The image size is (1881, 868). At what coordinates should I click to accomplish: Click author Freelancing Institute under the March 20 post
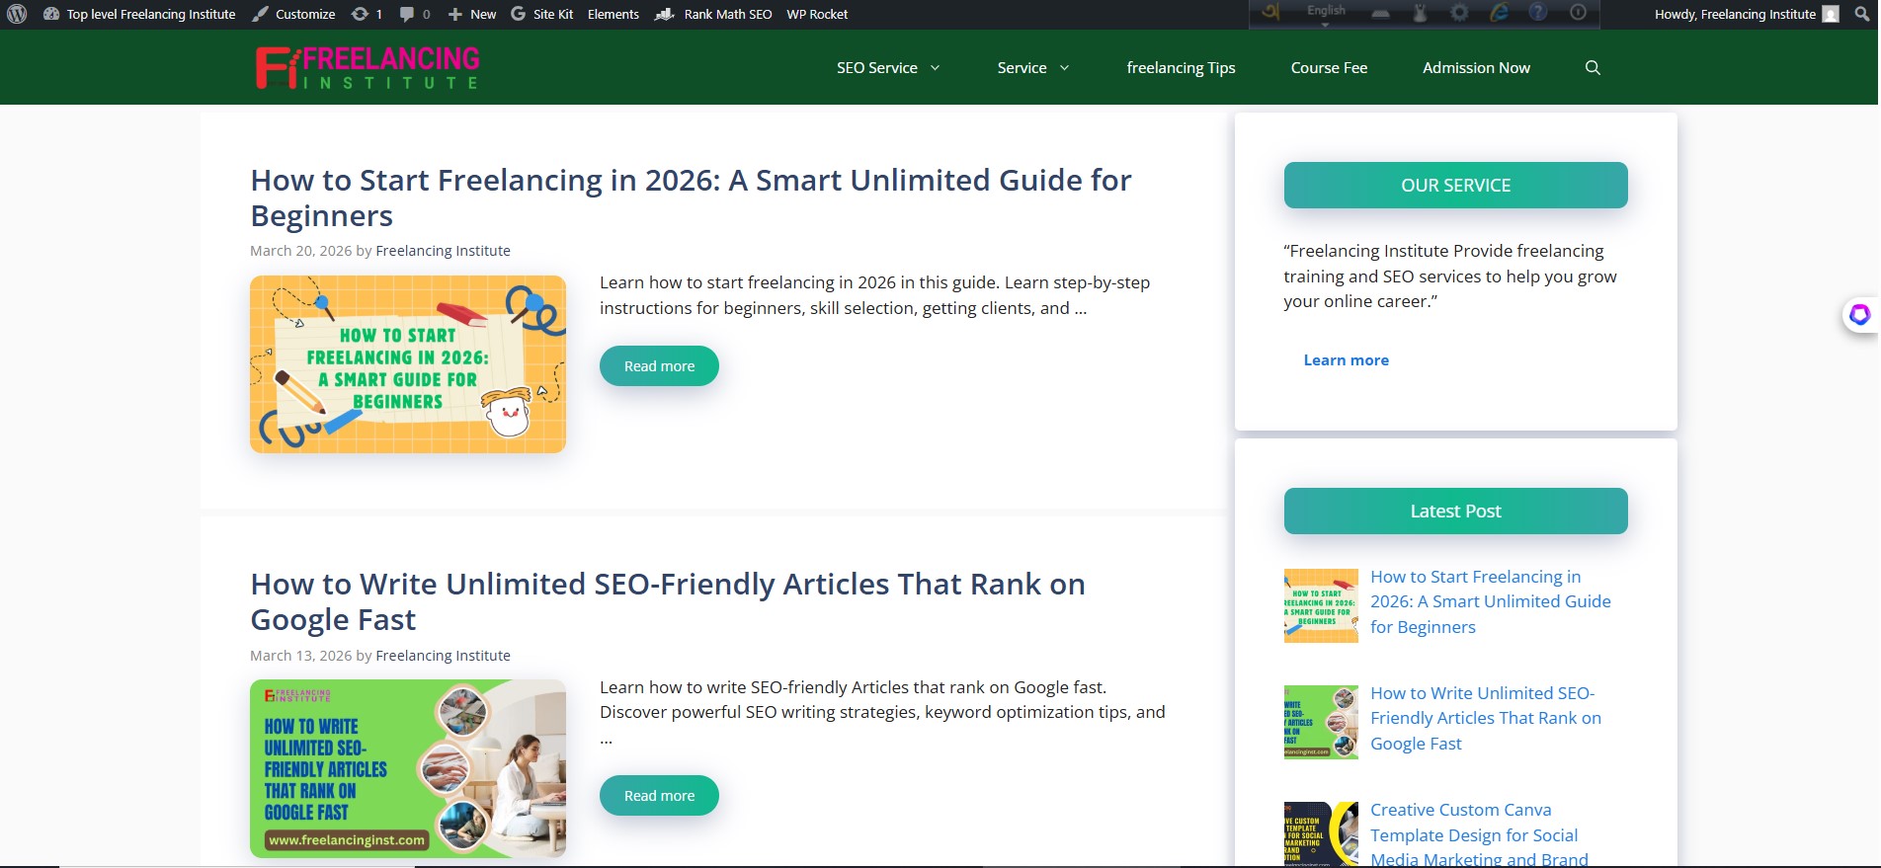click(x=443, y=251)
